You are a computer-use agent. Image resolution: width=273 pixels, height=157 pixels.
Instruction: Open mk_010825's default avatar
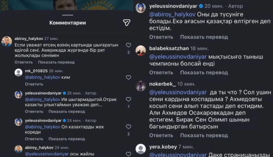coord(18,72)
